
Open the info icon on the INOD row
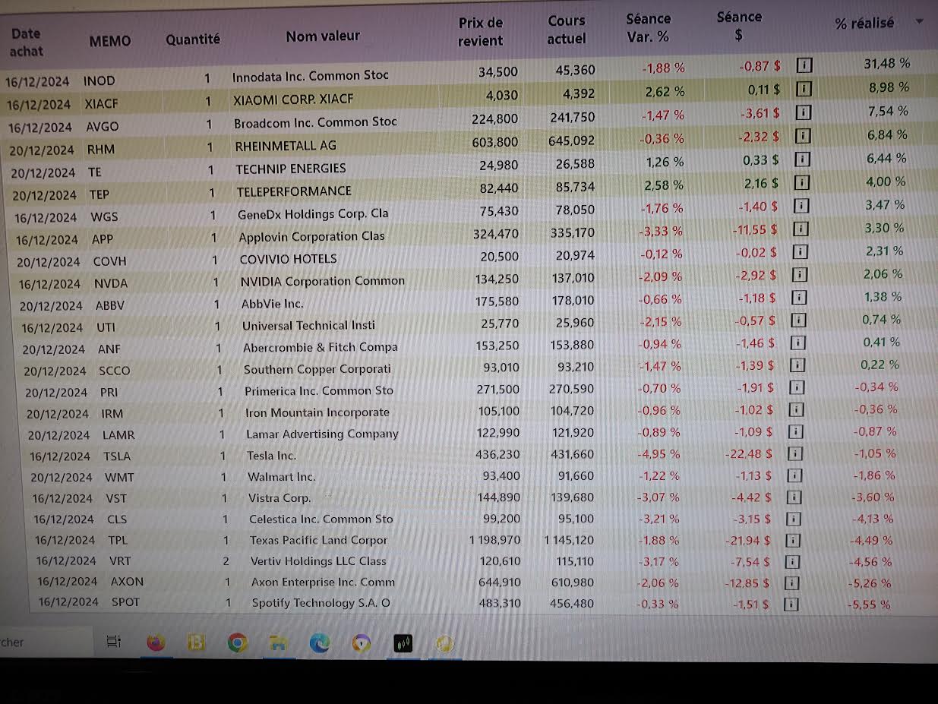tap(804, 66)
